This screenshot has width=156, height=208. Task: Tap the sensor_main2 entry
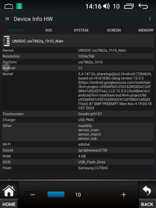[89, 134]
